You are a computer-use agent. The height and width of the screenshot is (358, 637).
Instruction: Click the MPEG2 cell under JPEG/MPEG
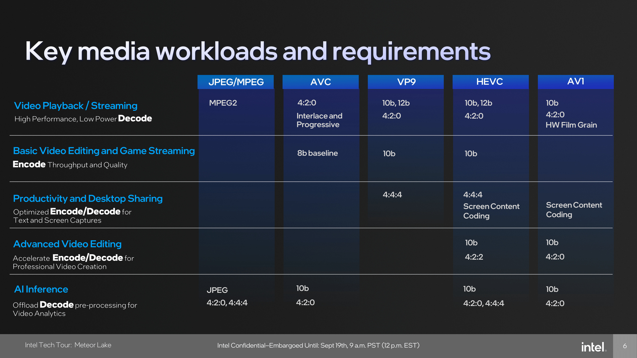[x=223, y=103]
